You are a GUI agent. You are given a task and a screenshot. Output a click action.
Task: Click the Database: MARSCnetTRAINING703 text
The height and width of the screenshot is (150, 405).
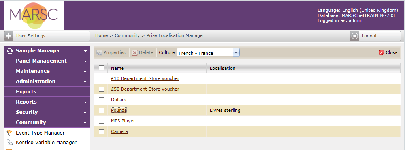tap(356, 15)
